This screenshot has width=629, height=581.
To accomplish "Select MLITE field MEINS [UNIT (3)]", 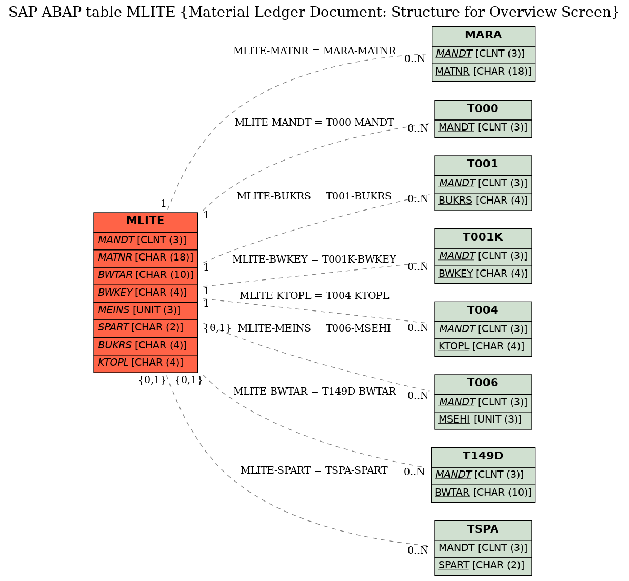I will (146, 311).
